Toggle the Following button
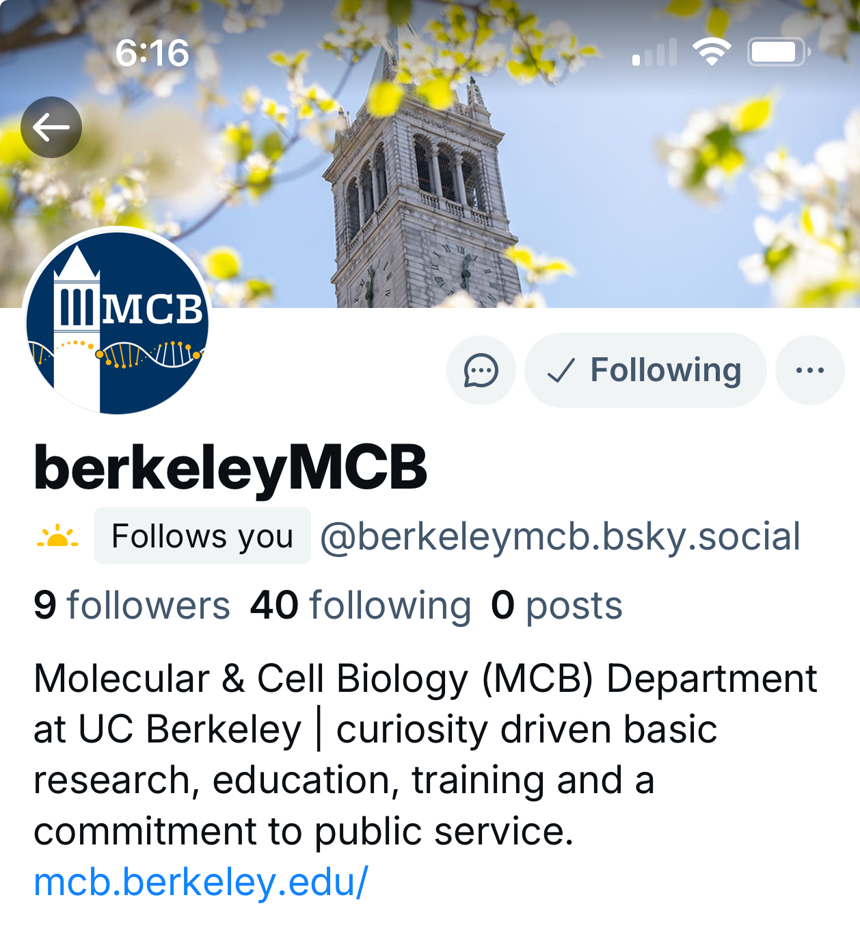The width and height of the screenshot is (860, 930). click(645, 370)
